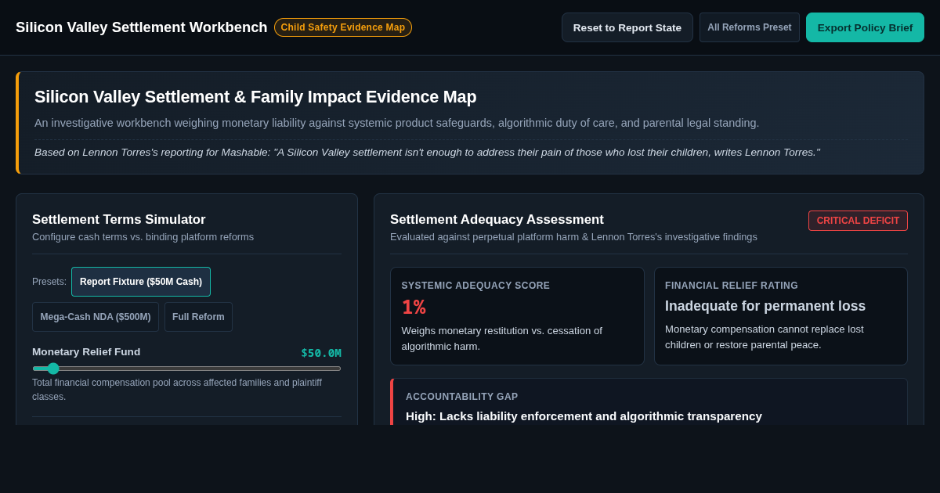Screen dimensions: 940x493
Task: Click Inadequate for permanent loss rating
Action: point(765,306)
